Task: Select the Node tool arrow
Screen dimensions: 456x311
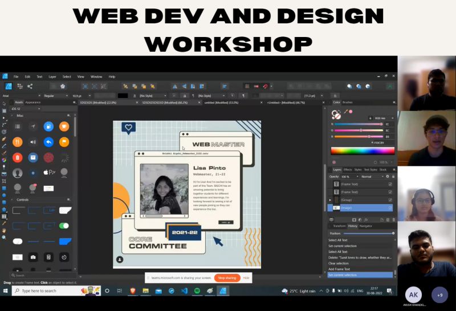Action: [x=4, y=118]
